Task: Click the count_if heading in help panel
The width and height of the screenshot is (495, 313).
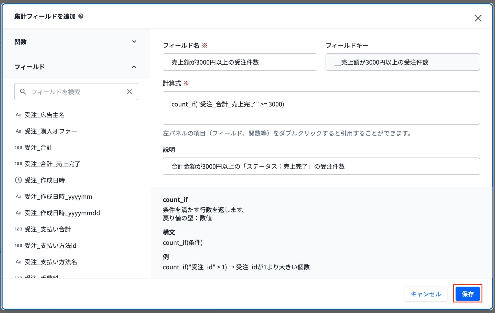Action: (x=175, y=200)
